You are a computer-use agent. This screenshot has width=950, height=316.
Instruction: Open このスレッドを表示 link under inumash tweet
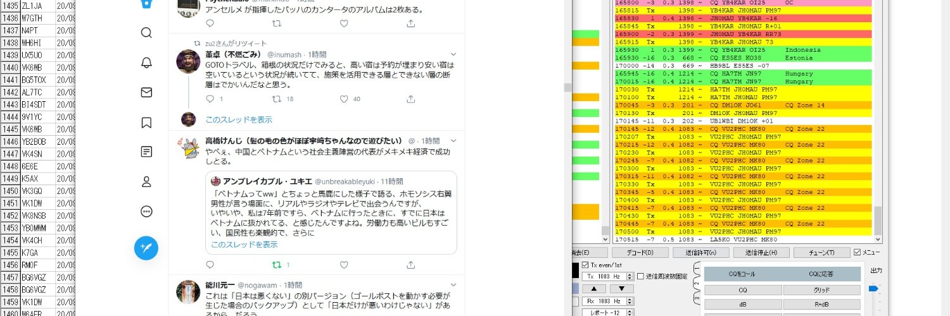(x=239, y=119)
